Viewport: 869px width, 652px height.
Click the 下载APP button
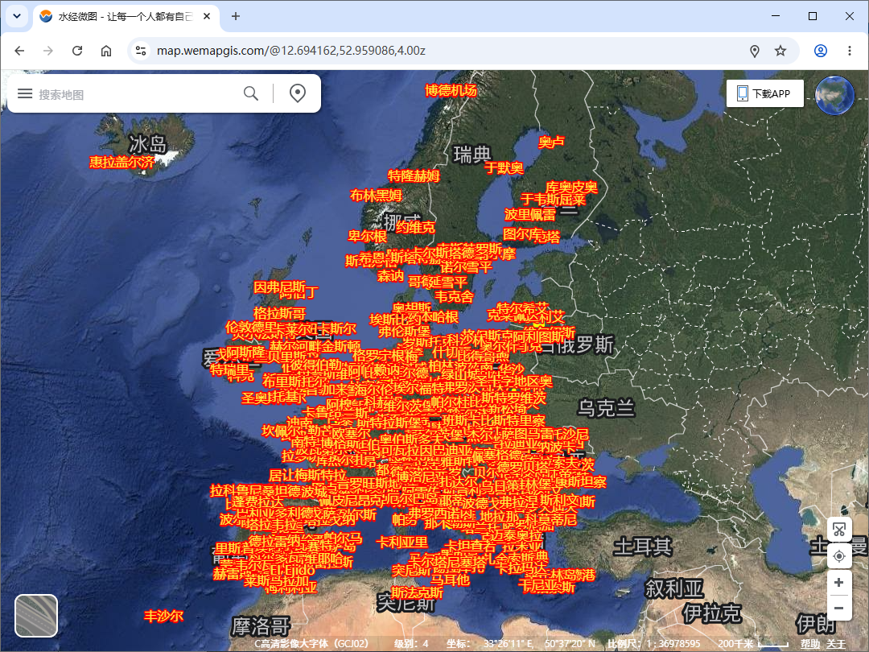(x=765, y=93)
